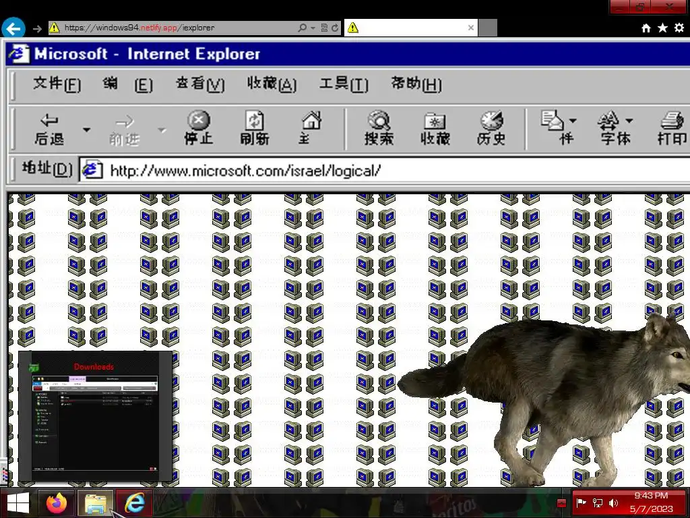Open favorites with the star icon

point(662,28)
